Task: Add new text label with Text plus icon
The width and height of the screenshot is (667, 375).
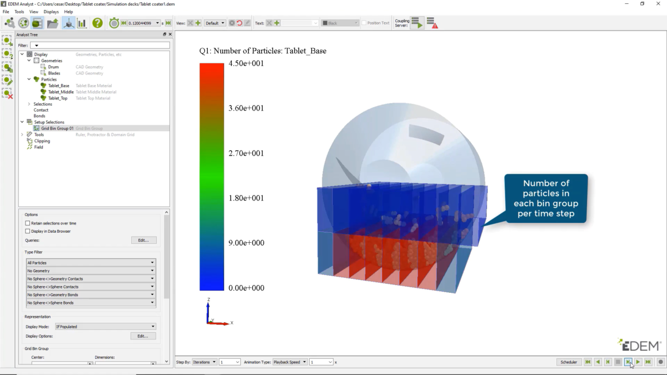Action: pyautogui.click(x=277, y=23)
